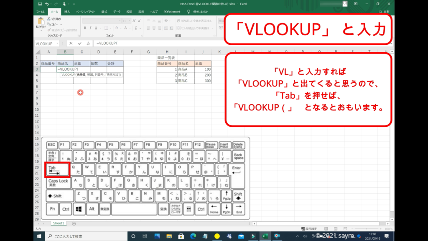428x241 pixels.
Task: Click the Undo arrow icon
Action: tap(46, 4)
